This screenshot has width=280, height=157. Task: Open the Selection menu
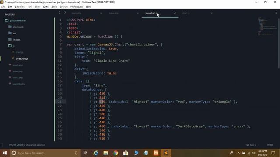coord(20,7)
